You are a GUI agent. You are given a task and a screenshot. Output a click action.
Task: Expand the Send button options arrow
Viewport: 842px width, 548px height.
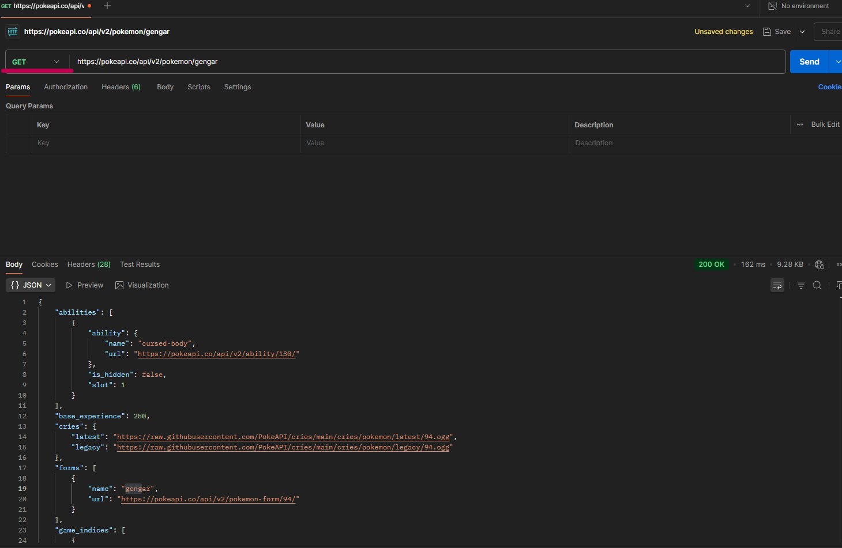[x=837, y=62]
